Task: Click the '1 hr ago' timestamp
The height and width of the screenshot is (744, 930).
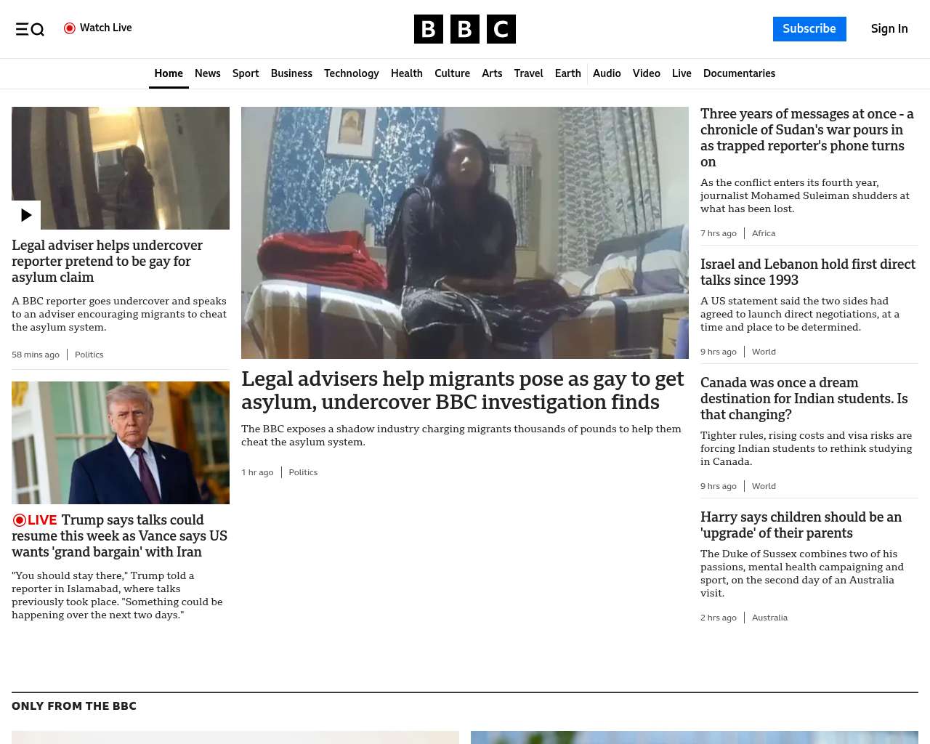Action: click(x=257, y=472)
